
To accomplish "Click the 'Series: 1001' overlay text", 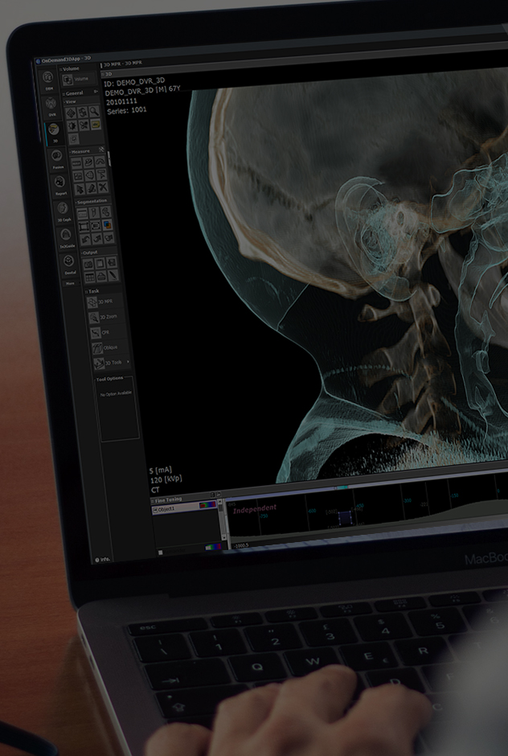I will coord(127,110).
